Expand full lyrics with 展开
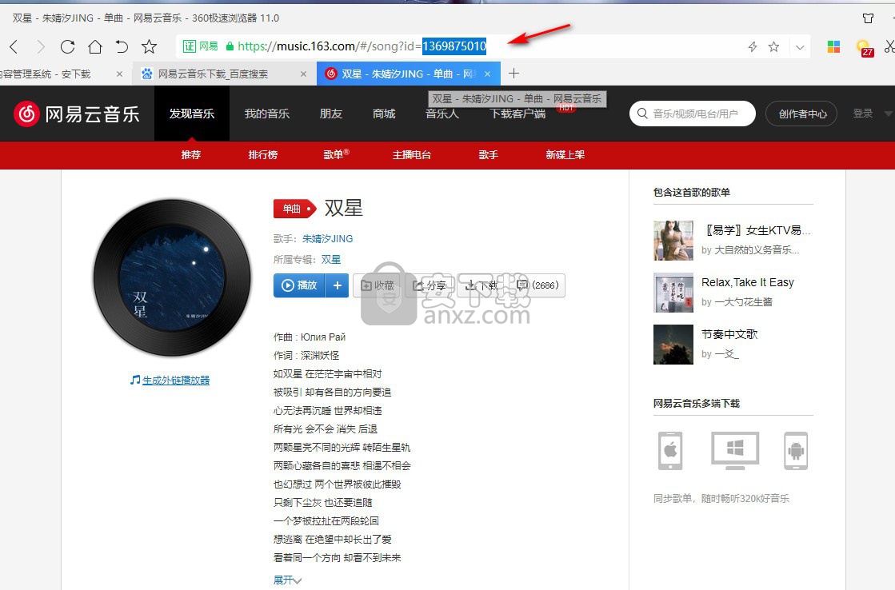 tap(287, 580)
